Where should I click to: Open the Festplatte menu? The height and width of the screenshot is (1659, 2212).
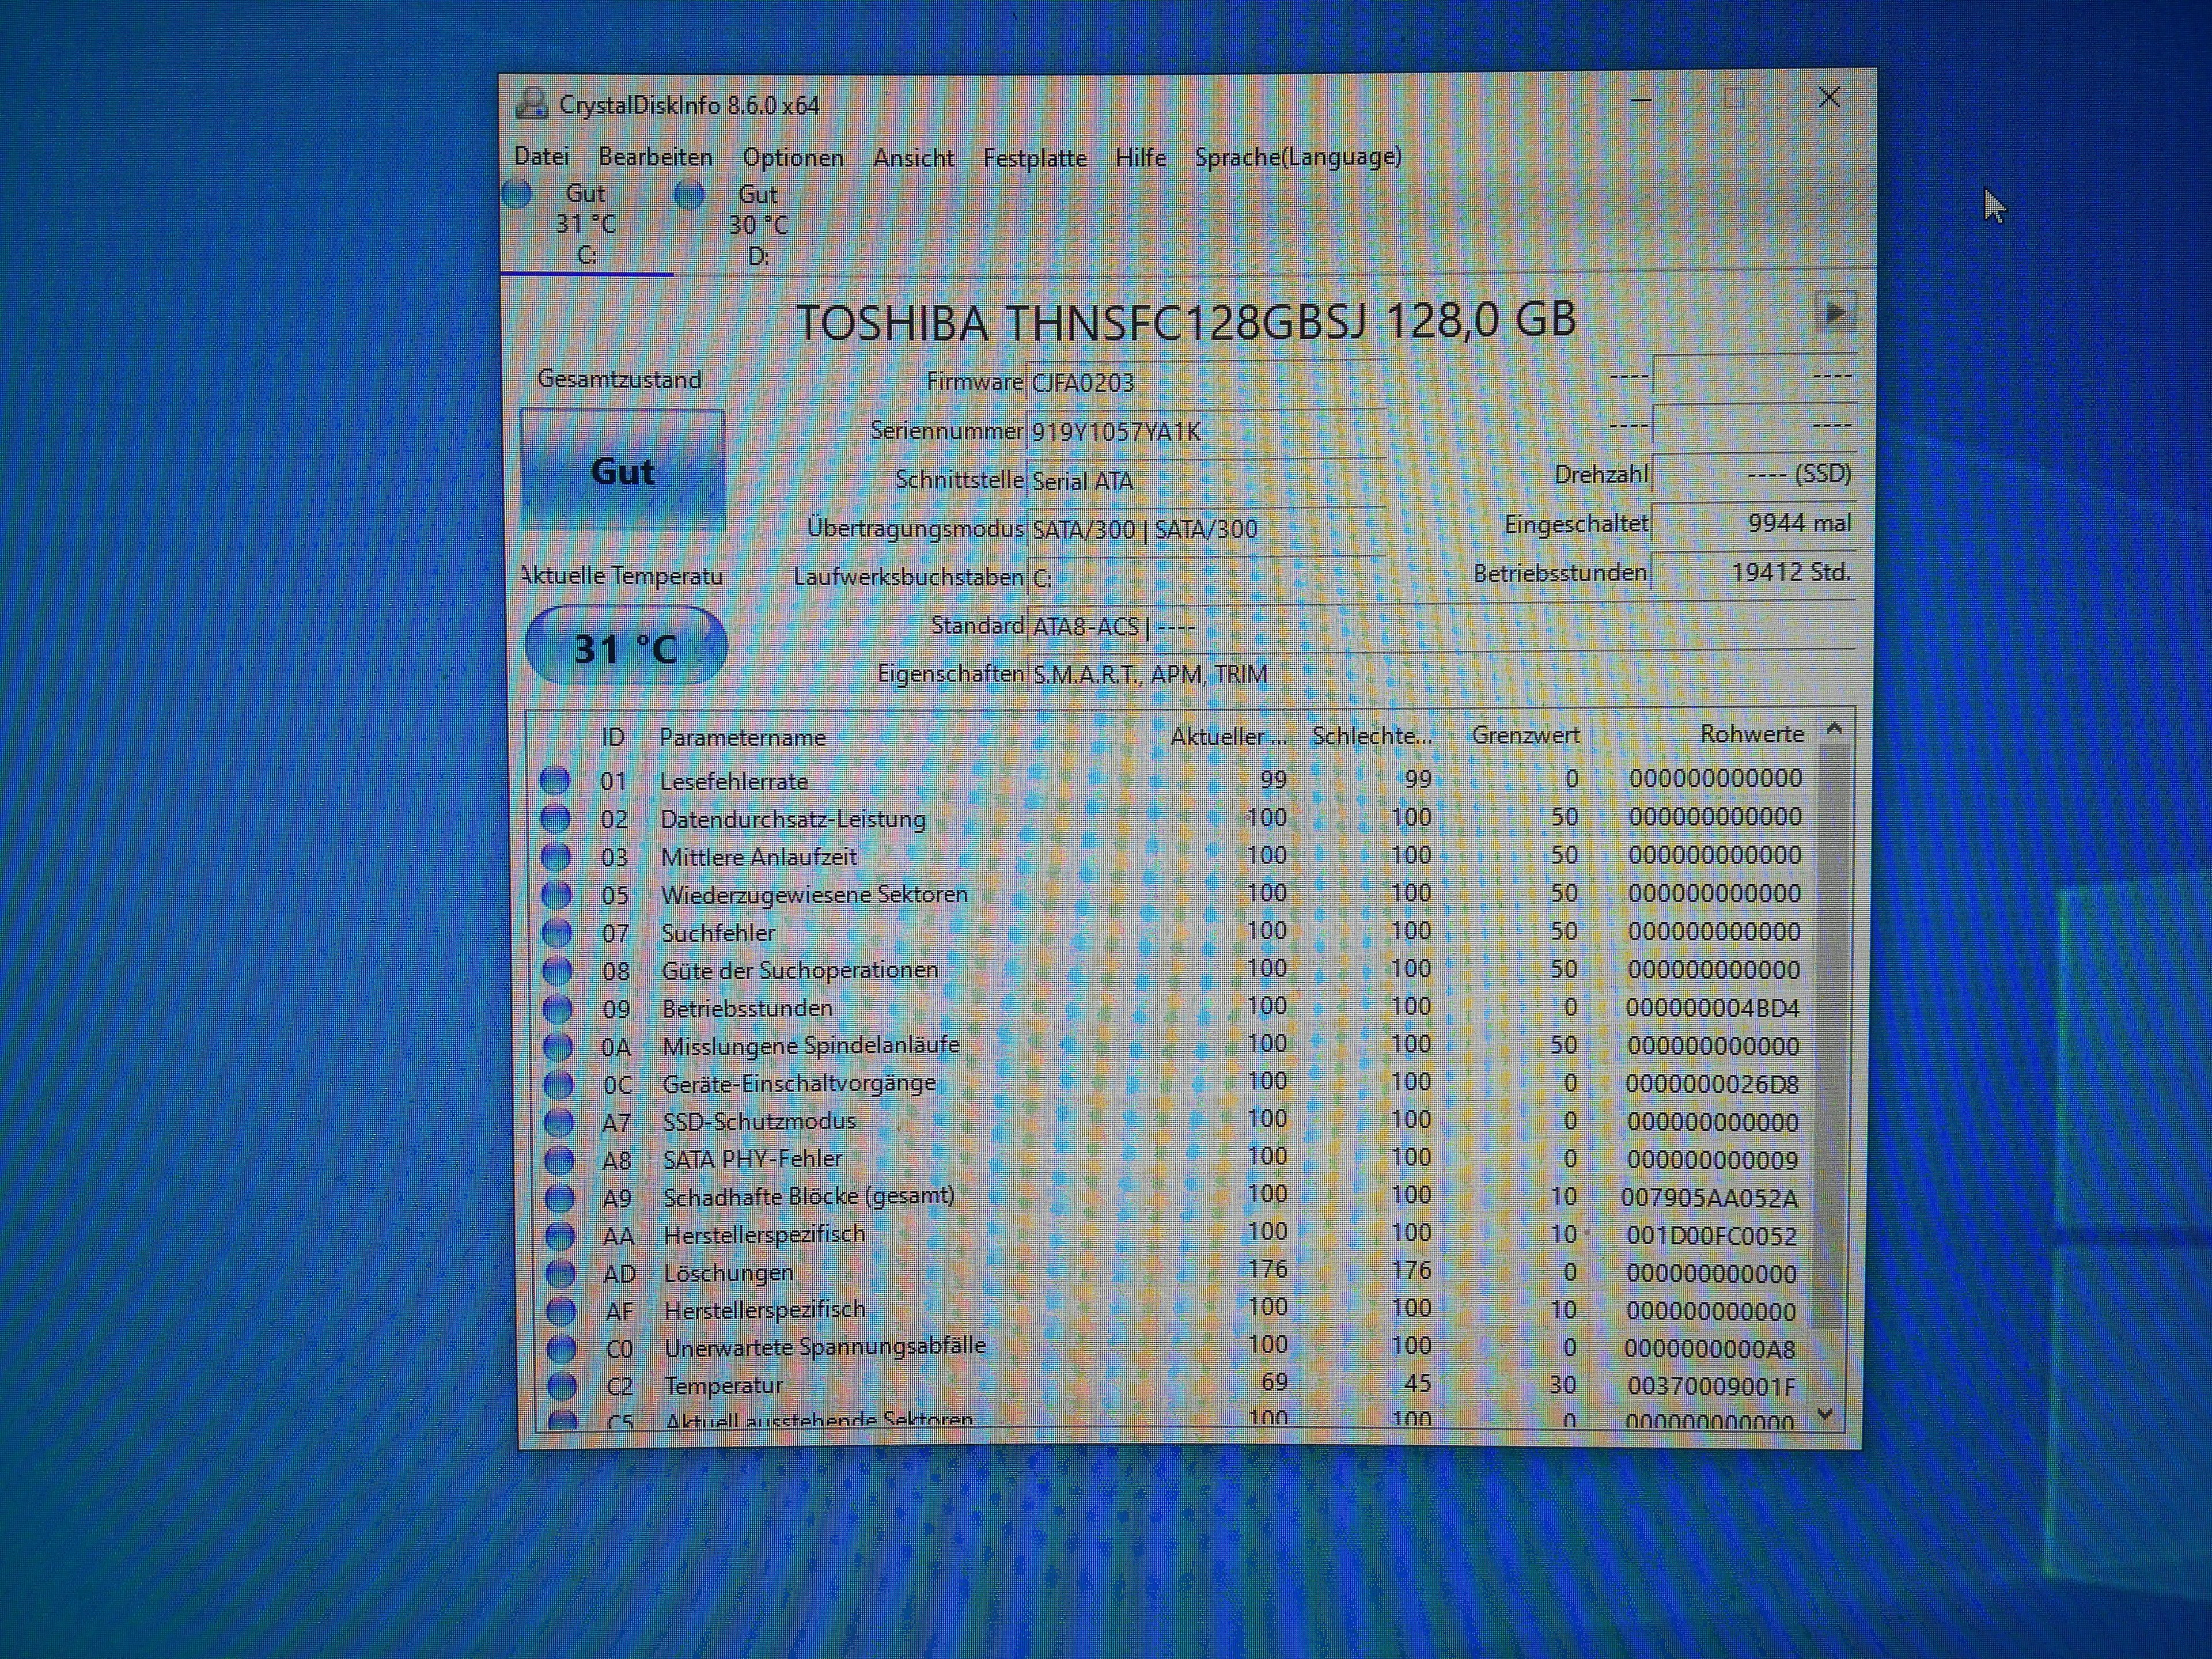[x=1035, y=157]
